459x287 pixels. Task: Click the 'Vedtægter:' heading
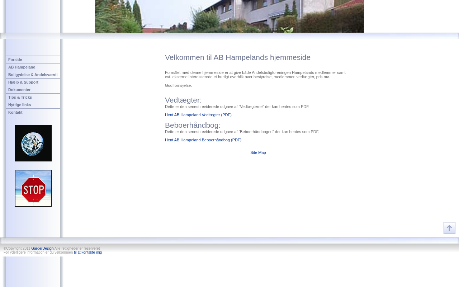[x=183, y=100]
